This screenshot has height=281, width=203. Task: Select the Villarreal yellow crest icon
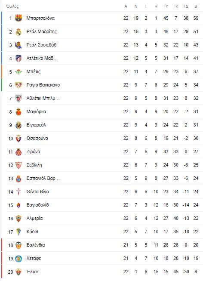click(18, 125)
